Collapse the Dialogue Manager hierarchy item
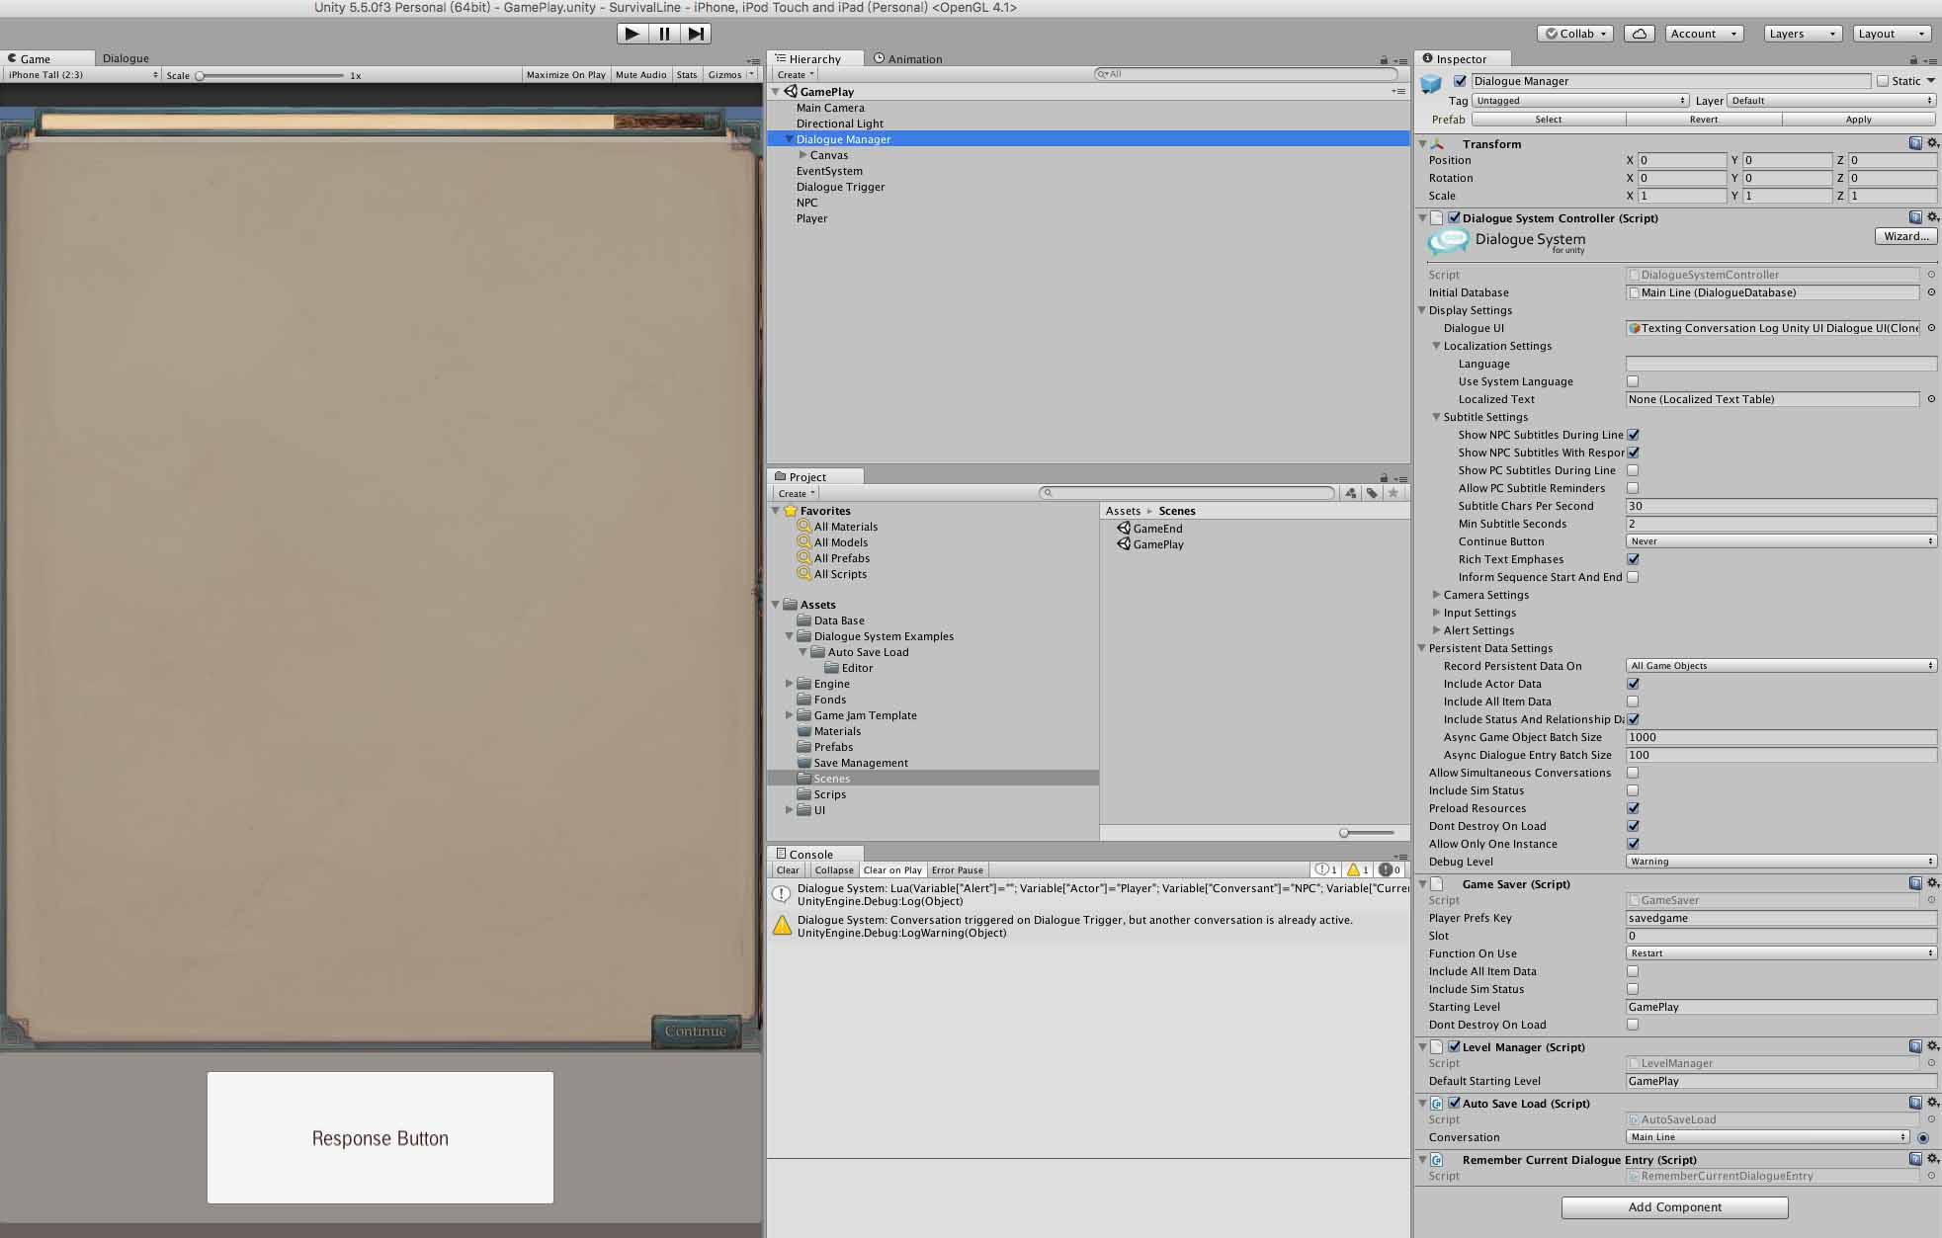 789,139
